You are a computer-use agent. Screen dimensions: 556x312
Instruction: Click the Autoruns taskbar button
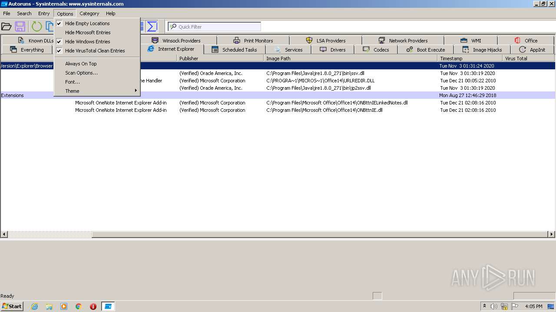pyautogui.click(x=108, y=306)
